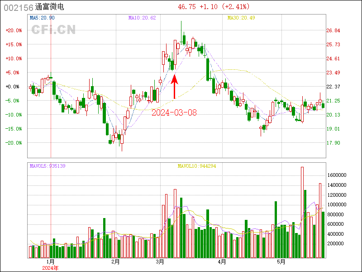Image resolution: width=362 pixels, height=272 pixels.
Task: Click the MAVOL10:944294 volume label
Action: point(196,166)
